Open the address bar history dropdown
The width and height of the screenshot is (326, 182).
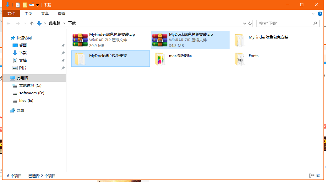[244, 23]
